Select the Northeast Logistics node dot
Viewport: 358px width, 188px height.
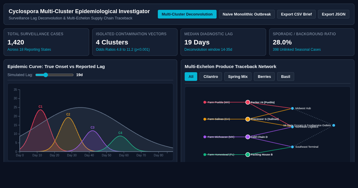pos(292,127)
